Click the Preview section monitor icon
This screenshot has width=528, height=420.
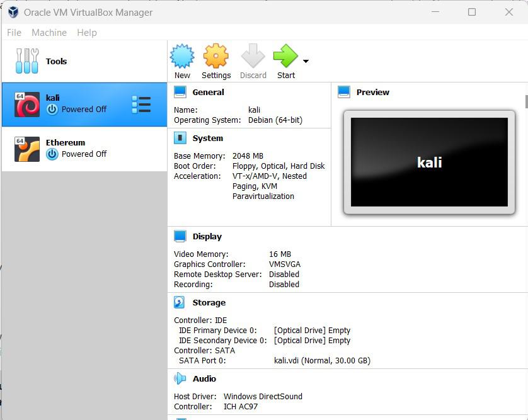pyautogui.click(x=344, y=92)
